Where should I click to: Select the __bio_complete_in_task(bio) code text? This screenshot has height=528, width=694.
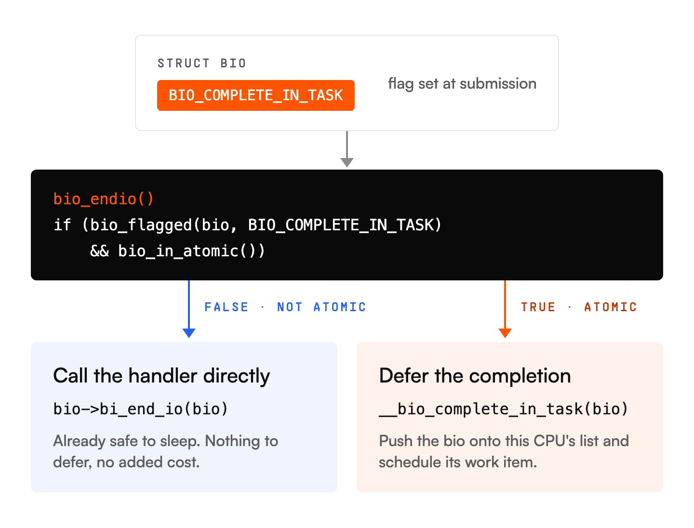pyautogui.click(x=504, y=409)
